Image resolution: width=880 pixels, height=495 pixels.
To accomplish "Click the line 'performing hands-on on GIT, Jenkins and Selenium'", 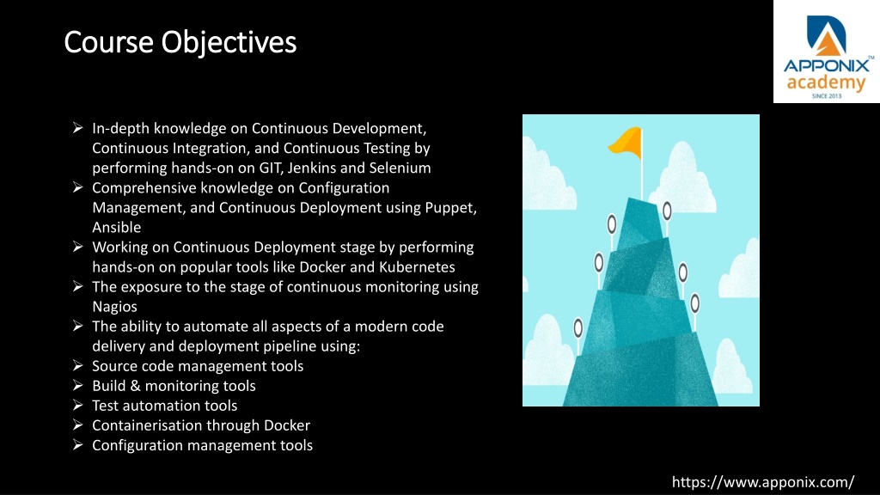I will point(261,168).
